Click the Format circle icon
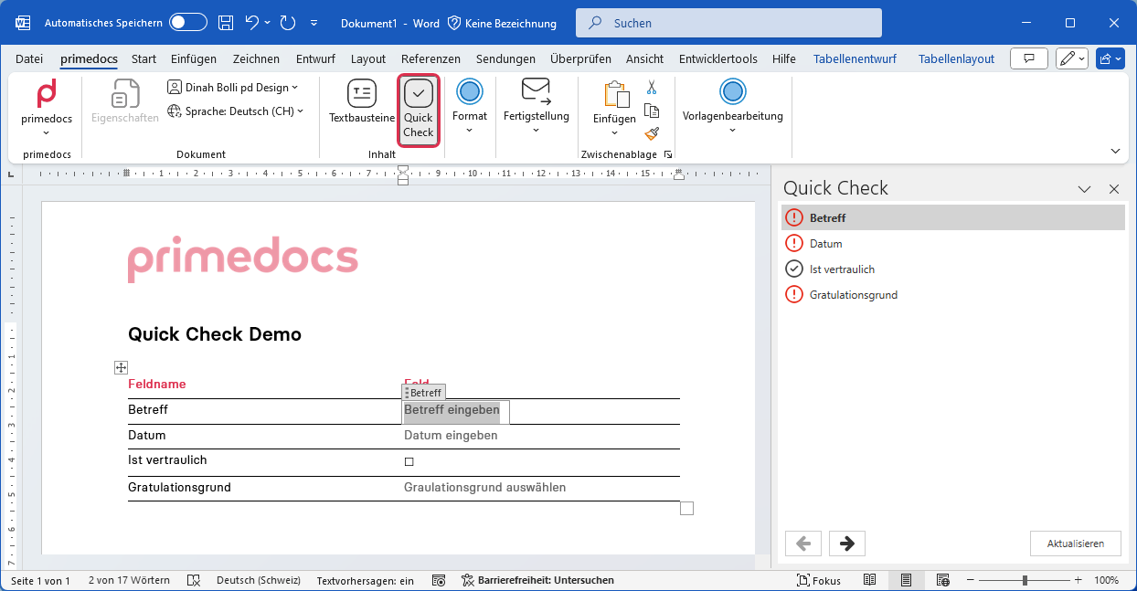The height and width of the screenshot is (591, 1137). point(470,91)
